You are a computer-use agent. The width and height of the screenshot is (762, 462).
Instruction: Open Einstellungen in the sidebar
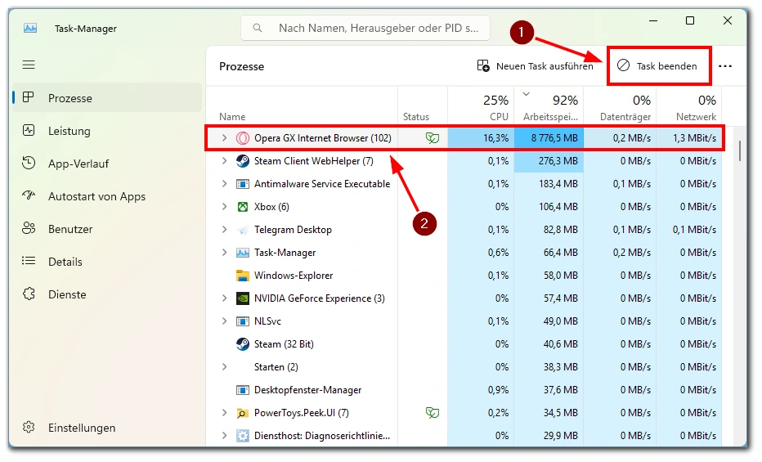(107, 428)
